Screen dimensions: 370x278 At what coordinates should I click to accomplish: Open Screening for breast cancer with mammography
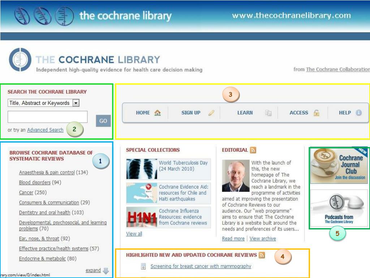click(x=201, y=266)
